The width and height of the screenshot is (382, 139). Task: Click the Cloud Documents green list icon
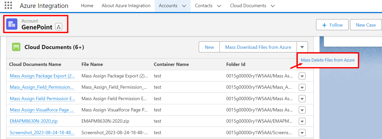click(16, 47)
